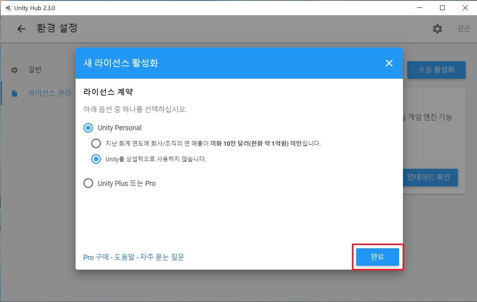Open the settings gear icon
477x302 pixels.
[437, 29]
